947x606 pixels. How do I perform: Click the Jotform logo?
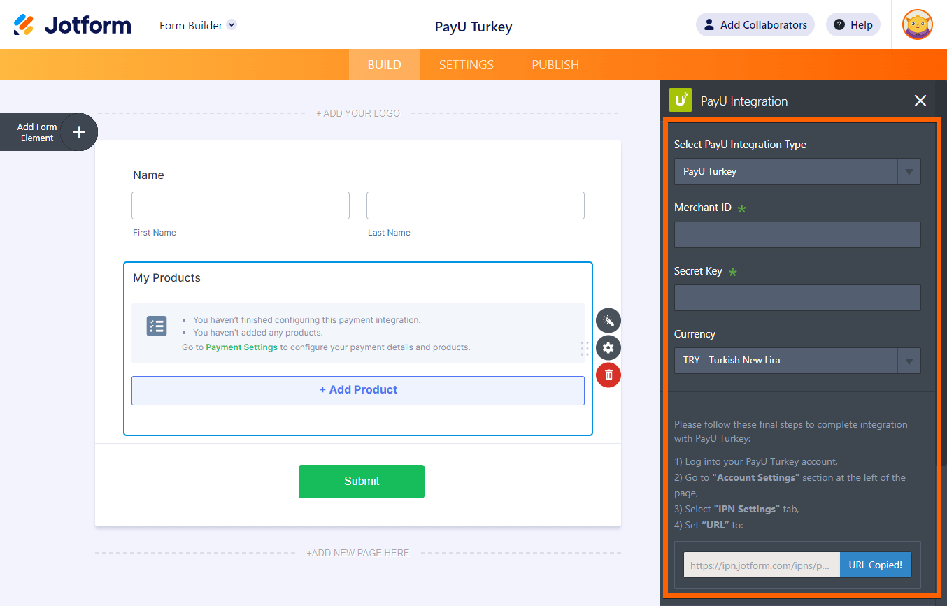pyautogui.click(x=72, y=25)
